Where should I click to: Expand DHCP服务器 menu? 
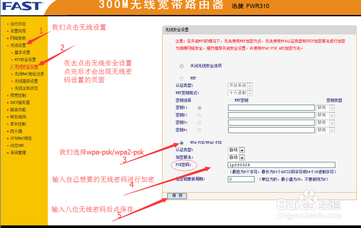coord(20,102)
